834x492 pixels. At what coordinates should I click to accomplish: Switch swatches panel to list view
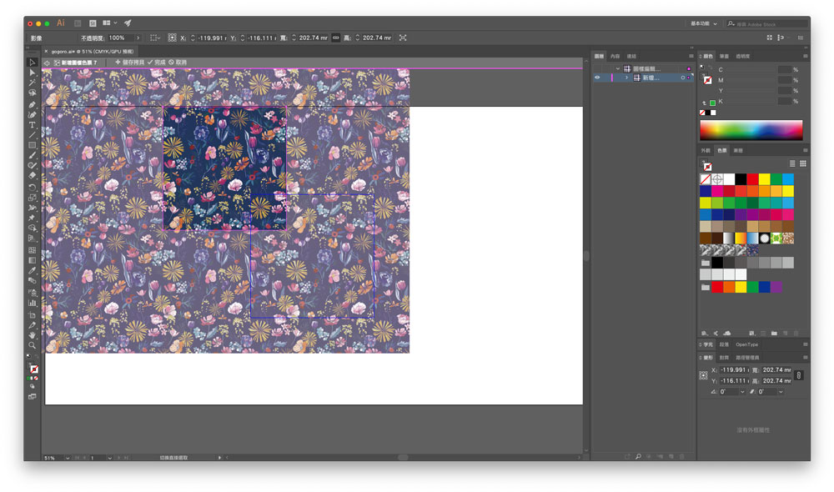pos(792,163)
